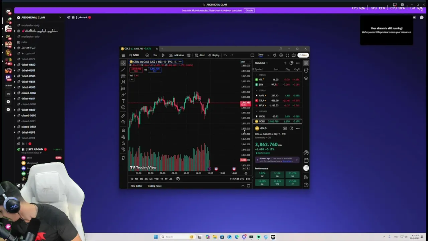Collapse the indicator legend arrow
This screenshot has width=428, height=241.
(132, 79)
